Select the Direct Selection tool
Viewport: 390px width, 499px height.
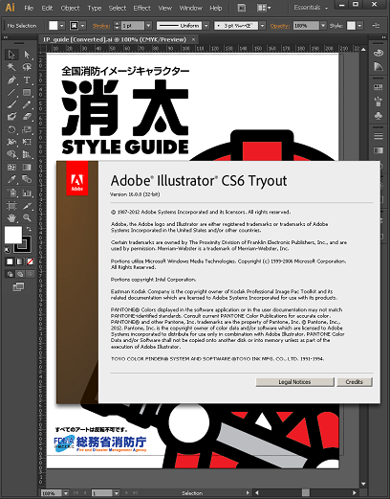click(27, 55)
